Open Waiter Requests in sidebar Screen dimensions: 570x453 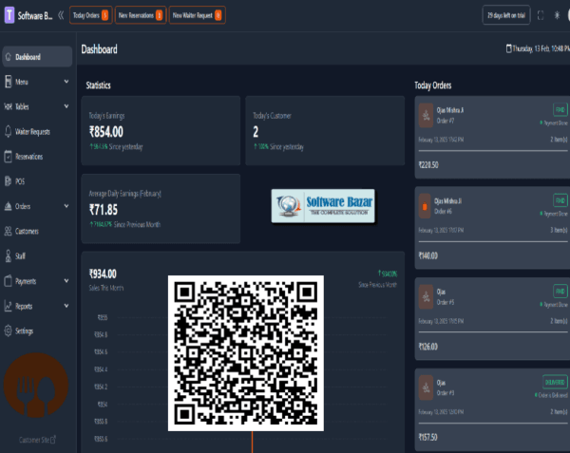37,131
